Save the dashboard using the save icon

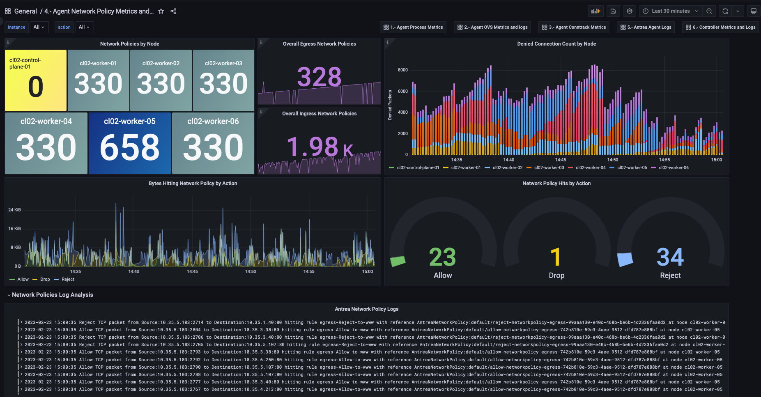[613, 11]
